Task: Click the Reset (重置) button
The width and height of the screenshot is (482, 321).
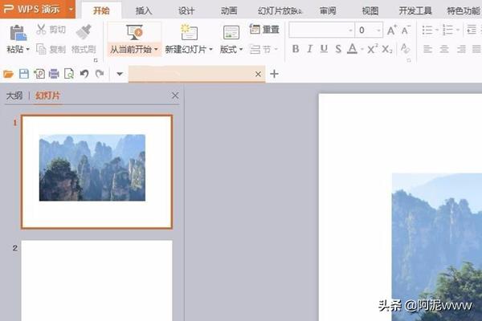Action: [264, 30]
